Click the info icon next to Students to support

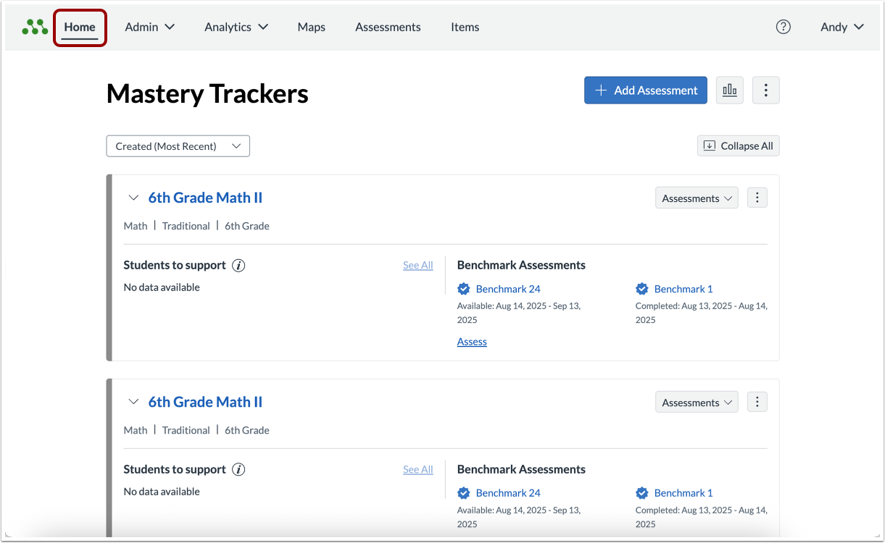click(x=238, y=265)
